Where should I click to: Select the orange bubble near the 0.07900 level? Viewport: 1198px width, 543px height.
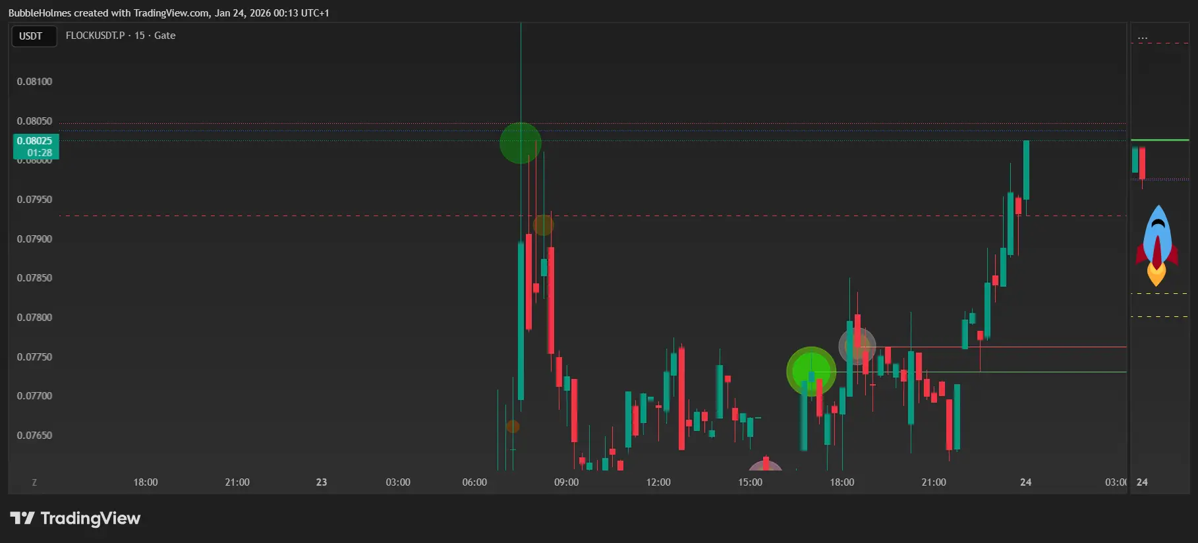(x=543, y=225)
